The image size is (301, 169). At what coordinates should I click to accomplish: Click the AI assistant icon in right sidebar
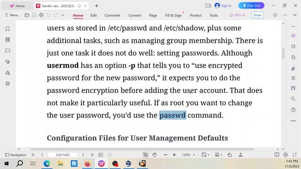pyautogui.click(x=293, y=36)
